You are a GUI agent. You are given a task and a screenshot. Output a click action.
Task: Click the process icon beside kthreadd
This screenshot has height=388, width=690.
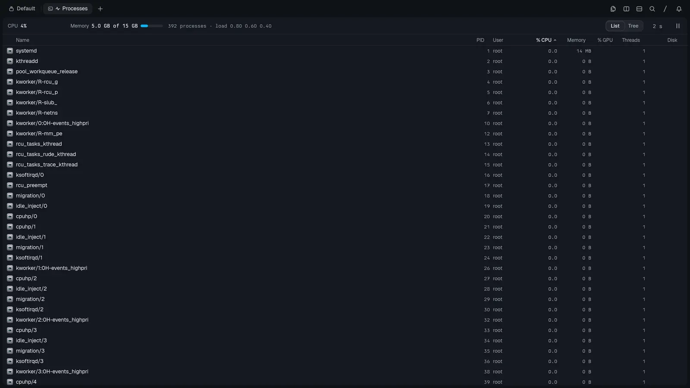10,61
